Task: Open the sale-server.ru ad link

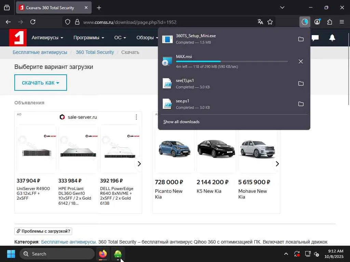Action: pyautogui.click(x=82, y=117)
